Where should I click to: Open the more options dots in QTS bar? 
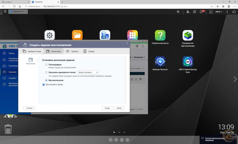pyautogui.click(x=227, y=12)
